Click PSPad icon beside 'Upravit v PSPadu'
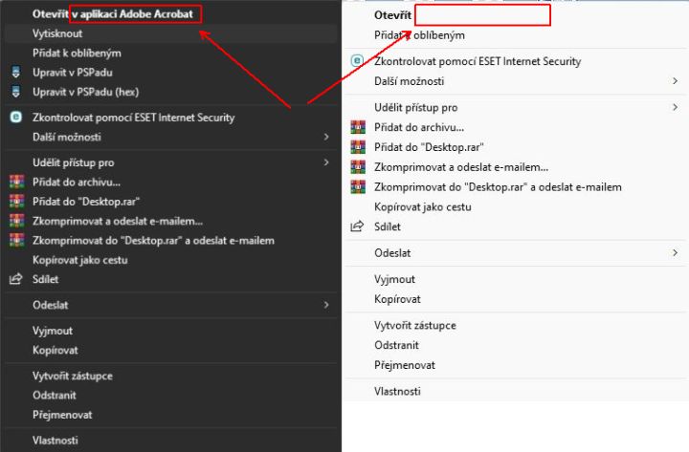689x452 pixels. 16,73
